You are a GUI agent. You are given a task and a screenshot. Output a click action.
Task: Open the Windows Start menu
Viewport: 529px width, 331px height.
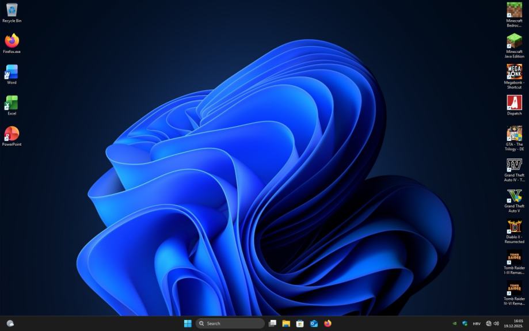coord(188,324)
